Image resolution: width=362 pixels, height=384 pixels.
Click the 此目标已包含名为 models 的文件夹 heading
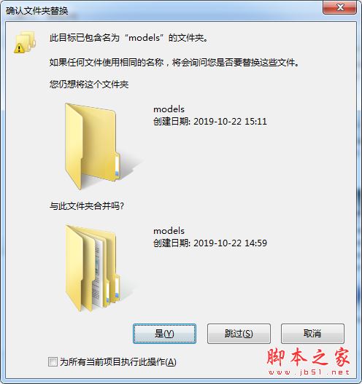point(128,38)
